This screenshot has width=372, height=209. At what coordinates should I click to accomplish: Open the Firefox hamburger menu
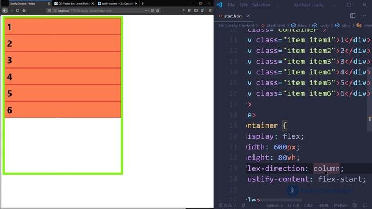pos(210,10)
